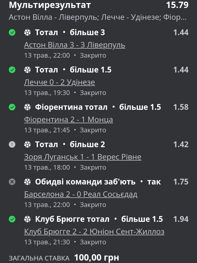
Task: Click soccer ball icon beside Фіорентина тотал
Action: 27,107
